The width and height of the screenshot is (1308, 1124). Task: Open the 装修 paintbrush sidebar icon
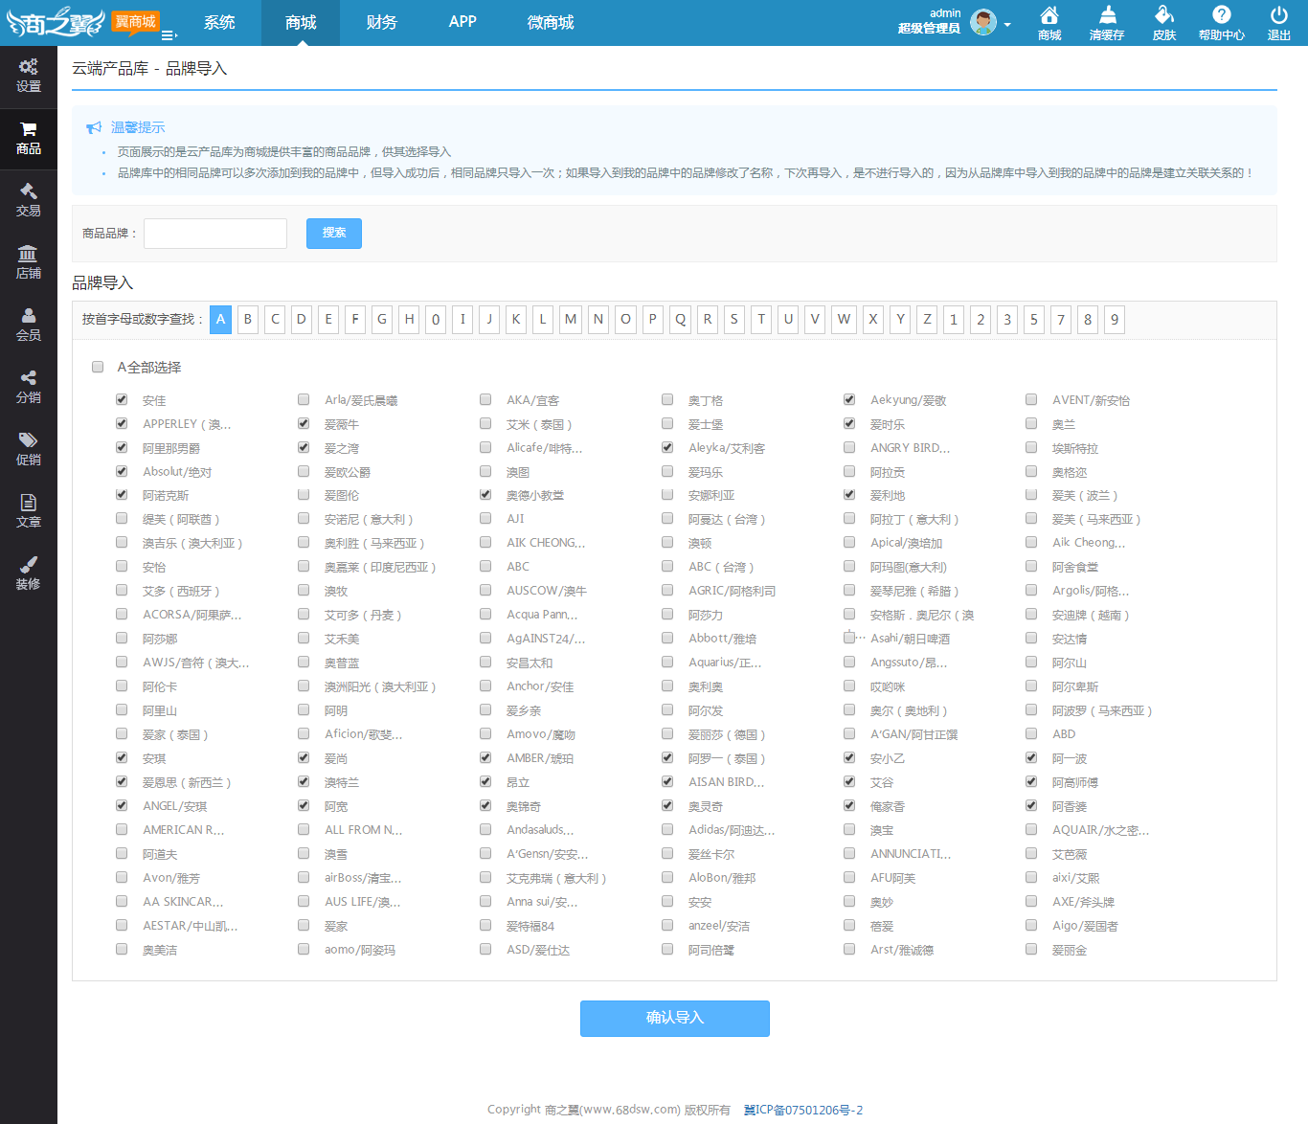29,564
